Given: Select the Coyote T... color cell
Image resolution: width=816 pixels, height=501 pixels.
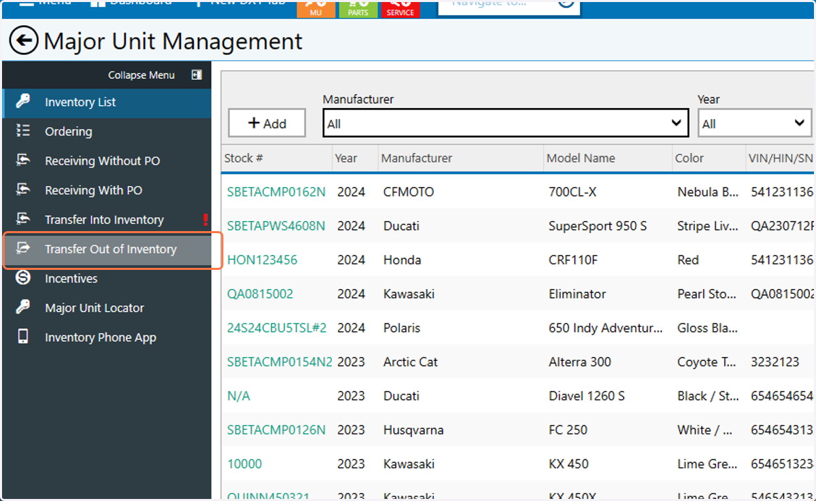Looking at the screenshot, I should pos(707,362).
